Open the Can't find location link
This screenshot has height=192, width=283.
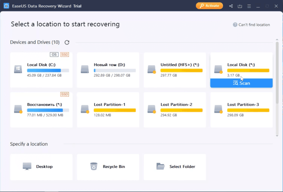(254, 25)
